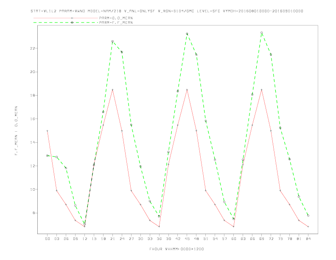Click the VYMDH date range in title
The width and height of the screenshot is (336, 260).
click(263, 11)
